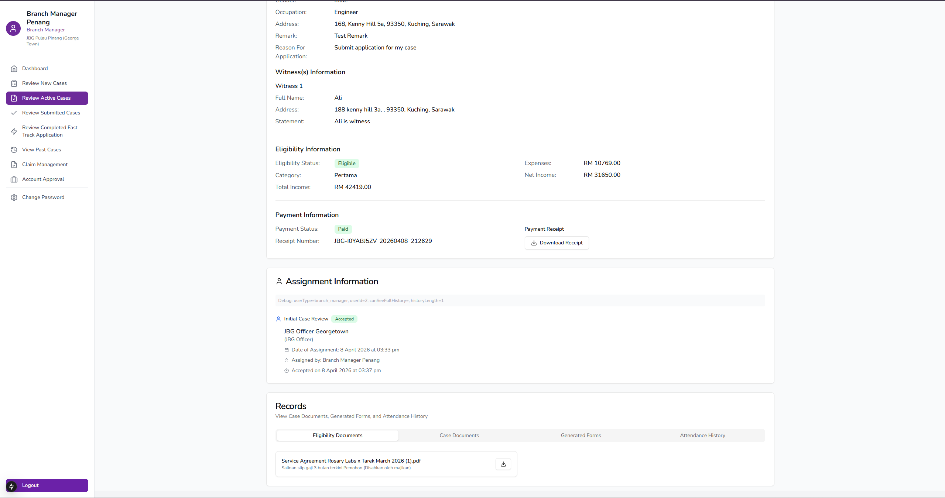
Task: Click the Review Submitted Cases checkmark icon
Action: [x=14, y=113]
